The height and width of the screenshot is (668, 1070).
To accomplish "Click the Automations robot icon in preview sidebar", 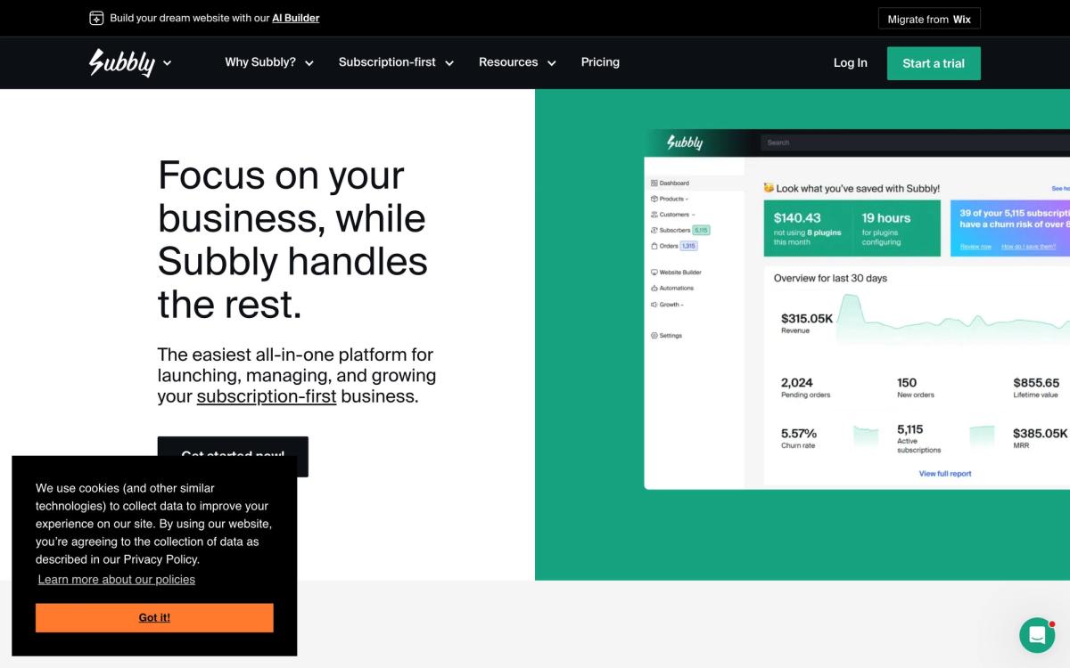I will click(x=654, y=289).
